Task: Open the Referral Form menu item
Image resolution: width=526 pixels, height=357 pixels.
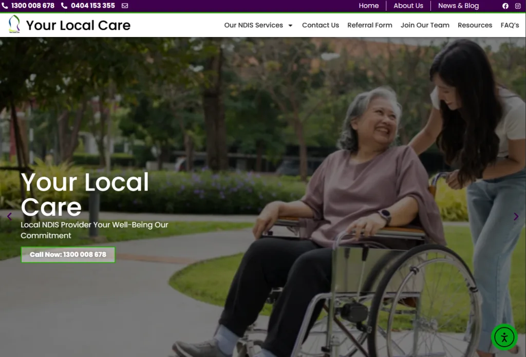Action: coord(370,25)
